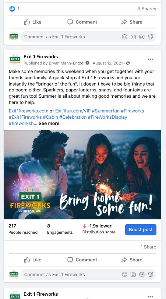Click the info icon next to Bryan Mann-Entzel

pos(87,63)
